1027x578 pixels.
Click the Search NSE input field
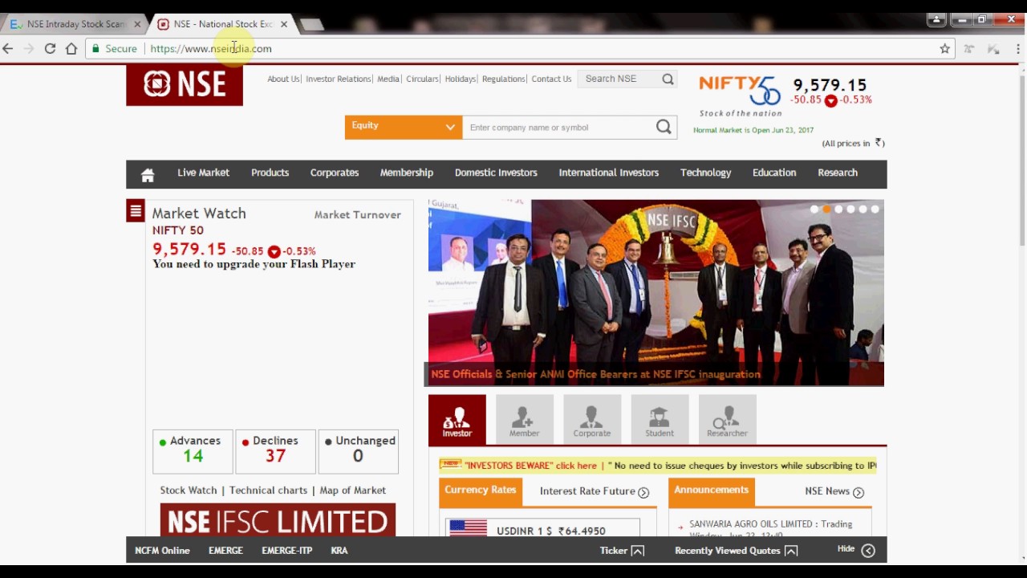[x=620, y=79]
